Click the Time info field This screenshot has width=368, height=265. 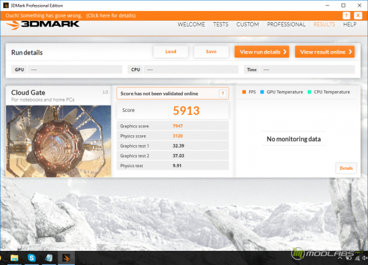click(x=307, y=69)
